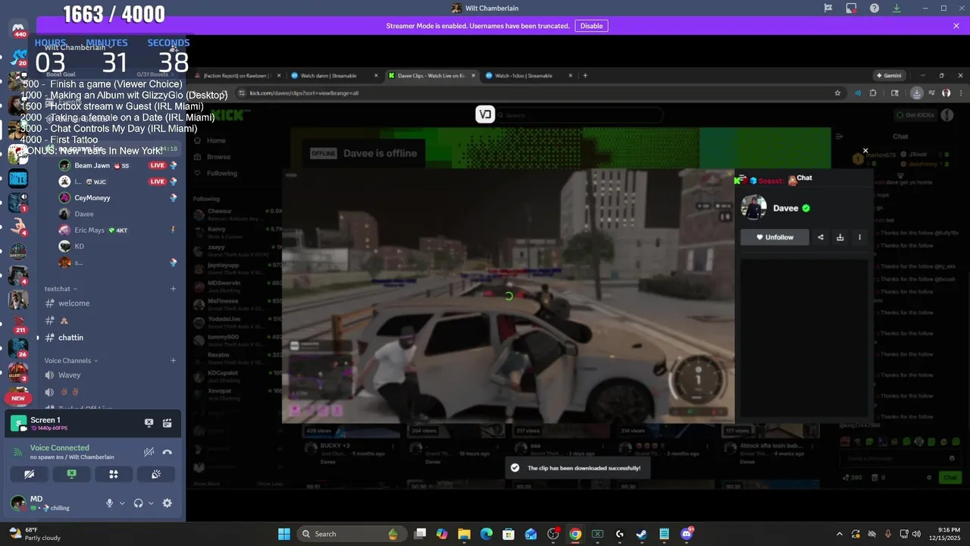Image resolution: width=970 pixels, height=546 pixels.
Task: Expand headphone output options arrow
Action: (x=151, y=503)
